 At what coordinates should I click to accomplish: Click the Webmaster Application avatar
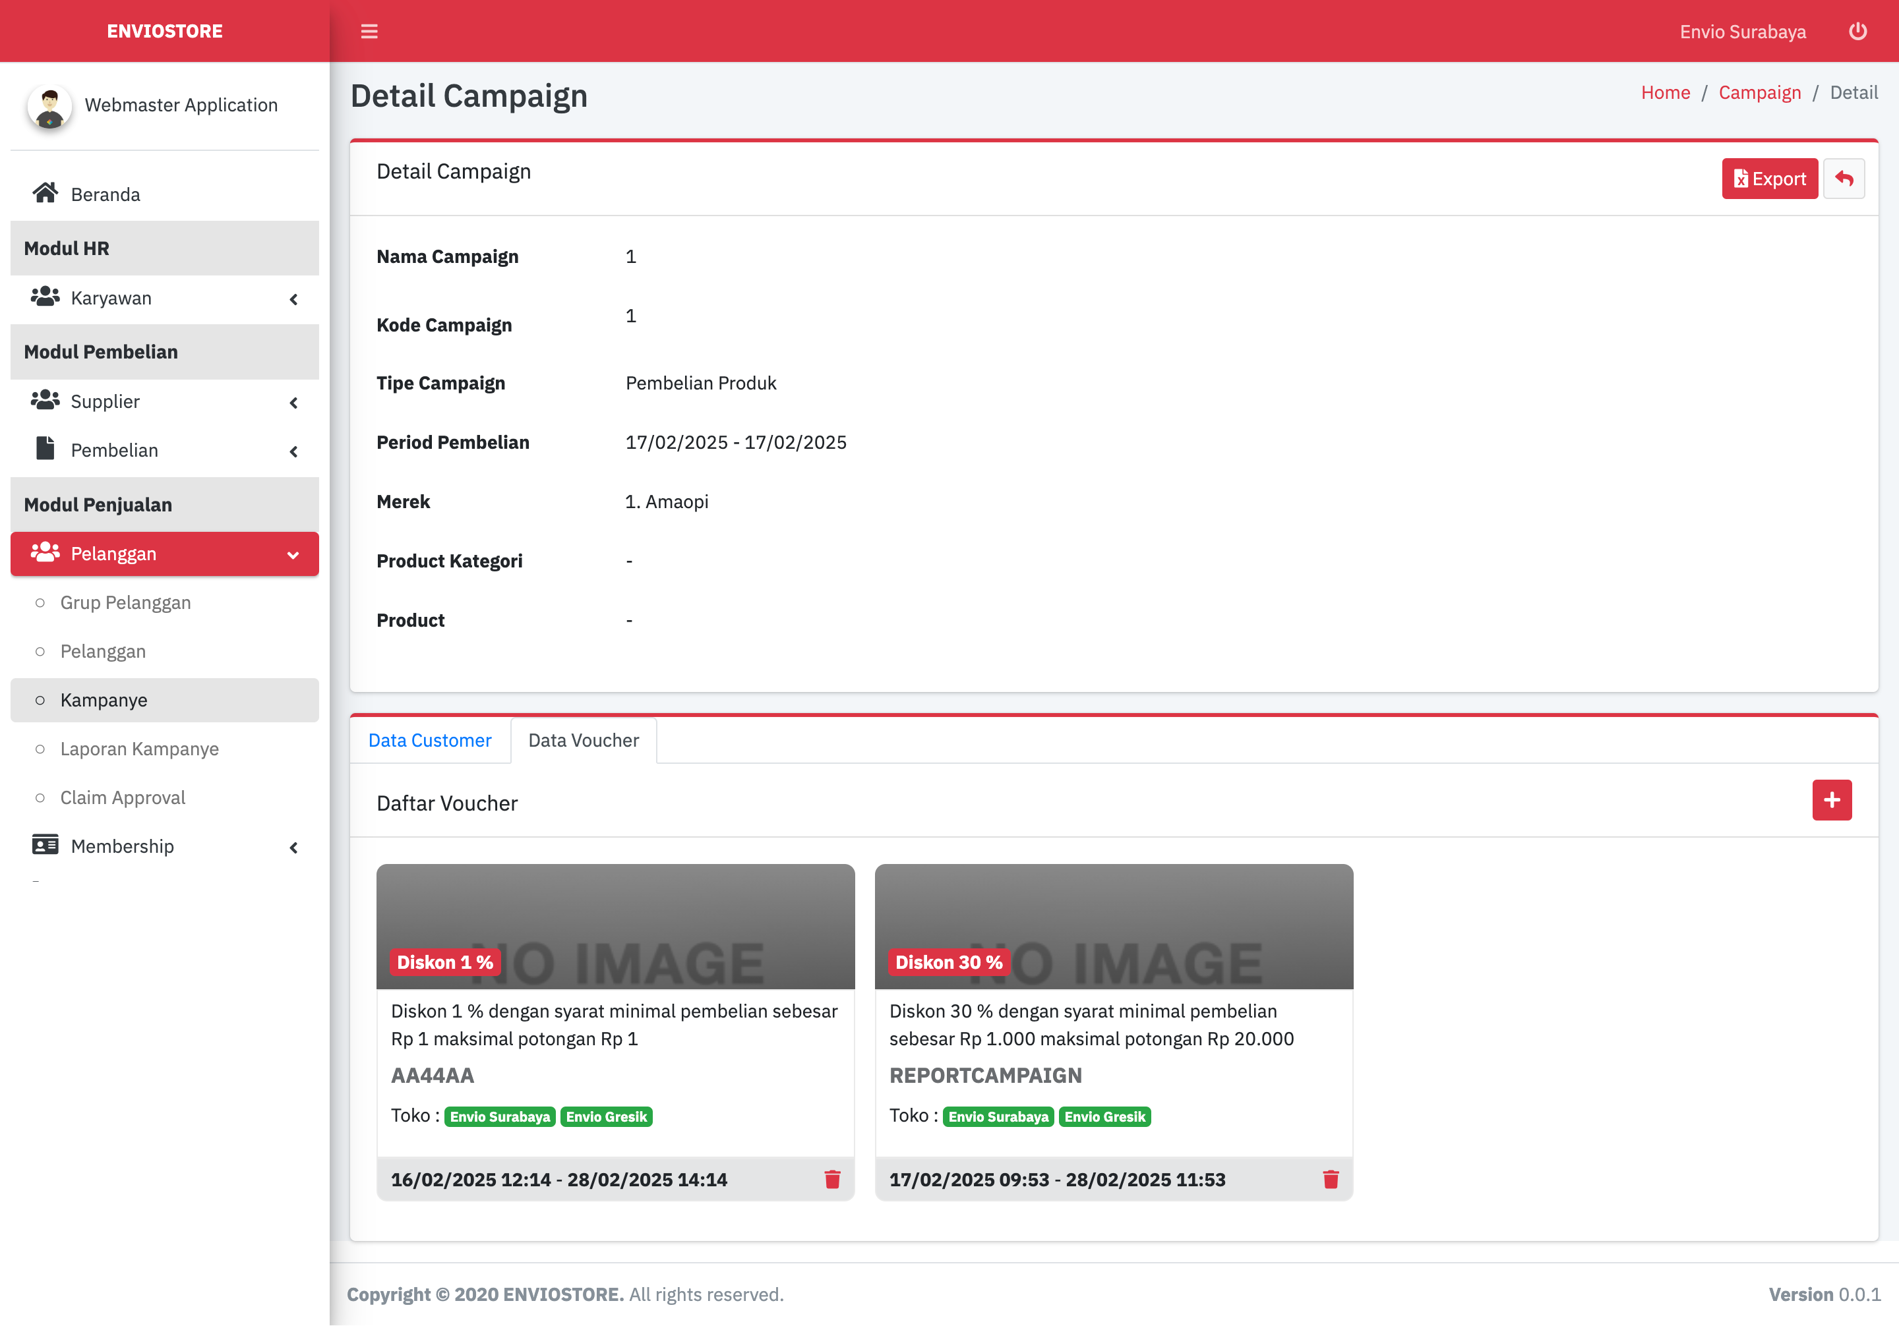pyautogui.click(x=49, y=106)
